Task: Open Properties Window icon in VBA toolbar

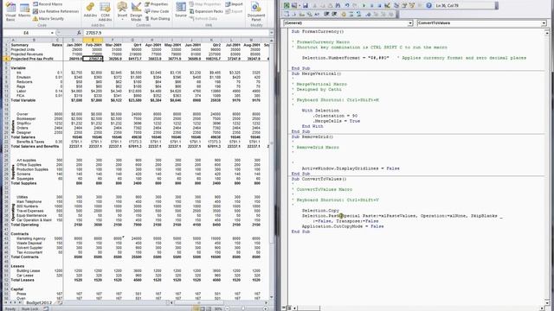Action: 404,5
